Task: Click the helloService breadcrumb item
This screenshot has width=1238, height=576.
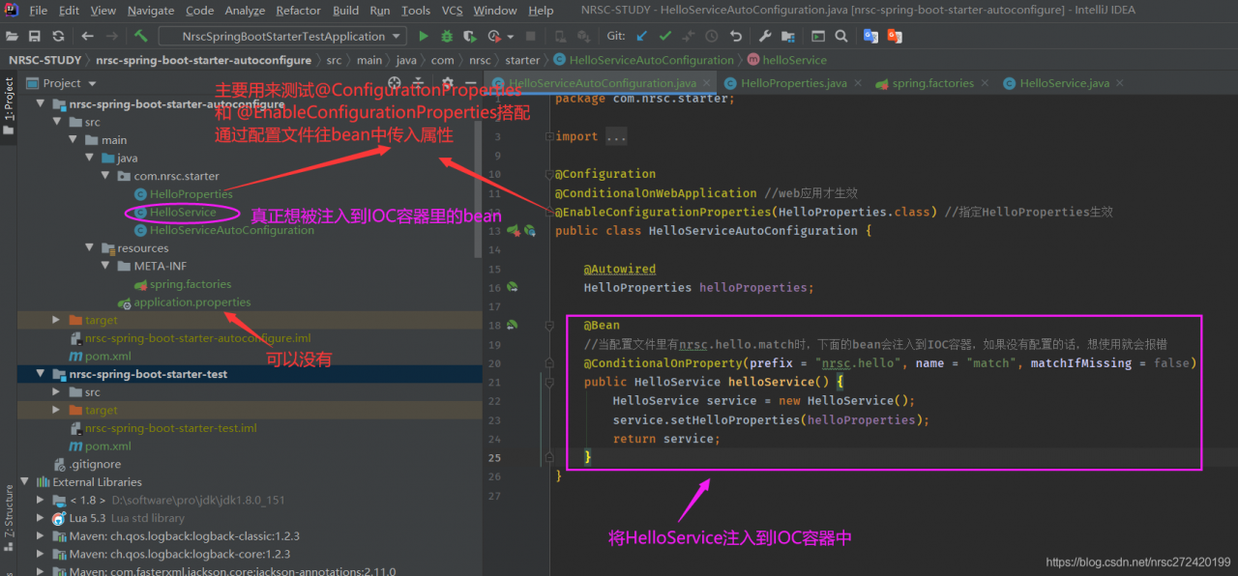Action: [x=787, y=60]
